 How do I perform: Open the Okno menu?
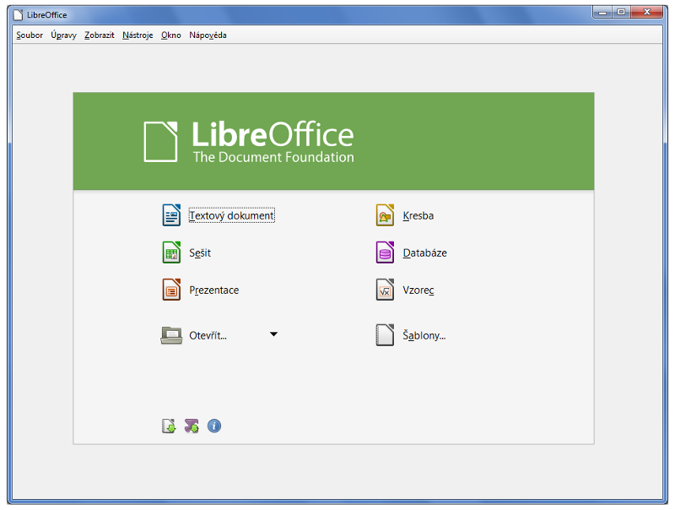point(171,35)
